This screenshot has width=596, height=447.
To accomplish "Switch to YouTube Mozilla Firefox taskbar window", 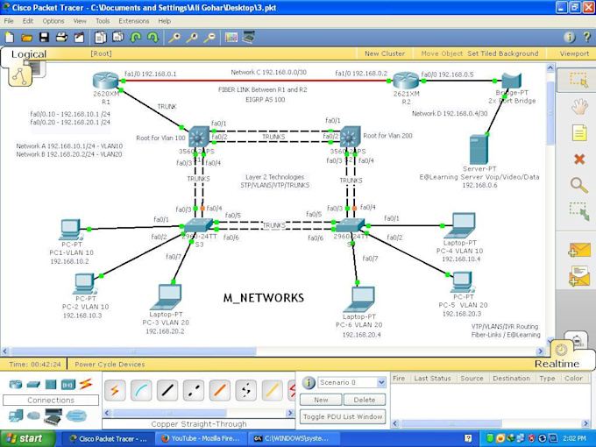I will coord(202,438).
